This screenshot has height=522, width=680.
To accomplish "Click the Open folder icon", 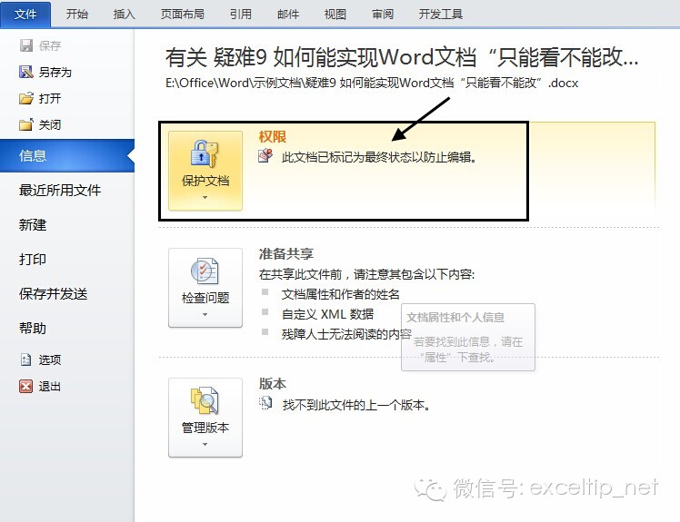I will (x=26, y=98).
